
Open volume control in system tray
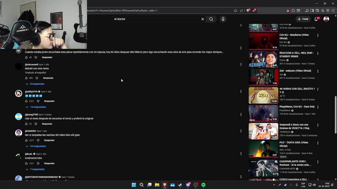(314, 185)
